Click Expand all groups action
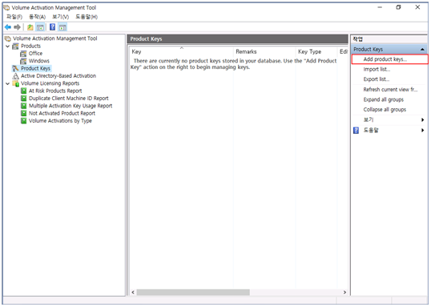This screenshot has height=307, width=431. click(384, 99)
